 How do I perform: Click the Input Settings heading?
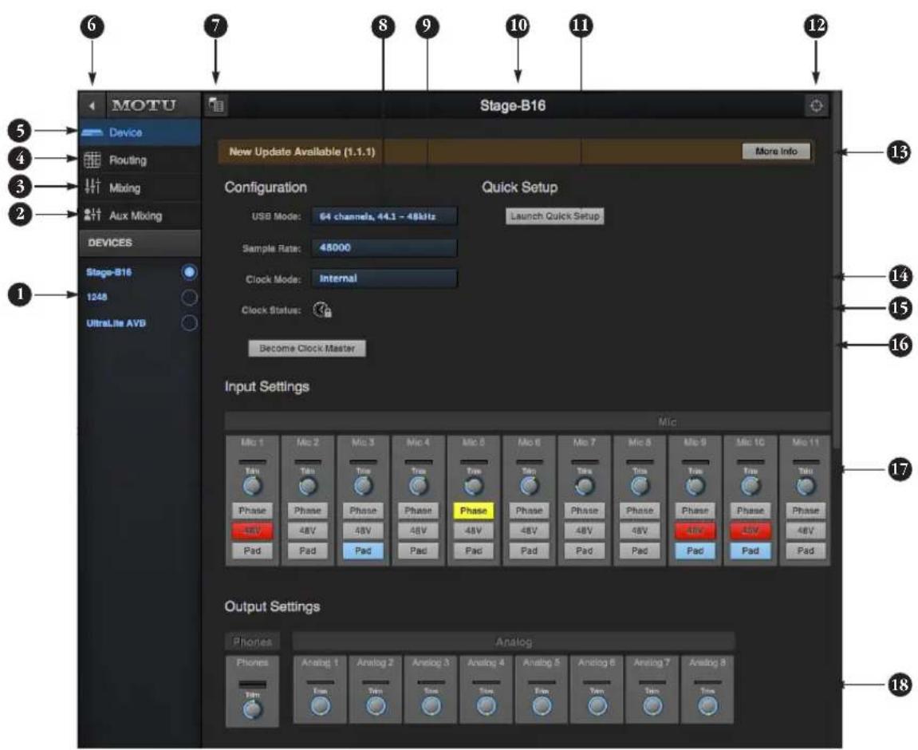[x=267, y=387]
